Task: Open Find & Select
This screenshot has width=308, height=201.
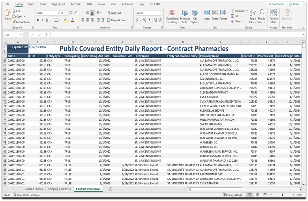Action: [262, 17]
